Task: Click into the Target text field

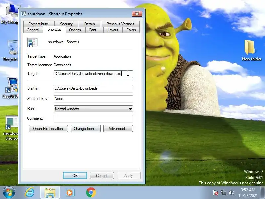Action: click(x=93, y=74)
